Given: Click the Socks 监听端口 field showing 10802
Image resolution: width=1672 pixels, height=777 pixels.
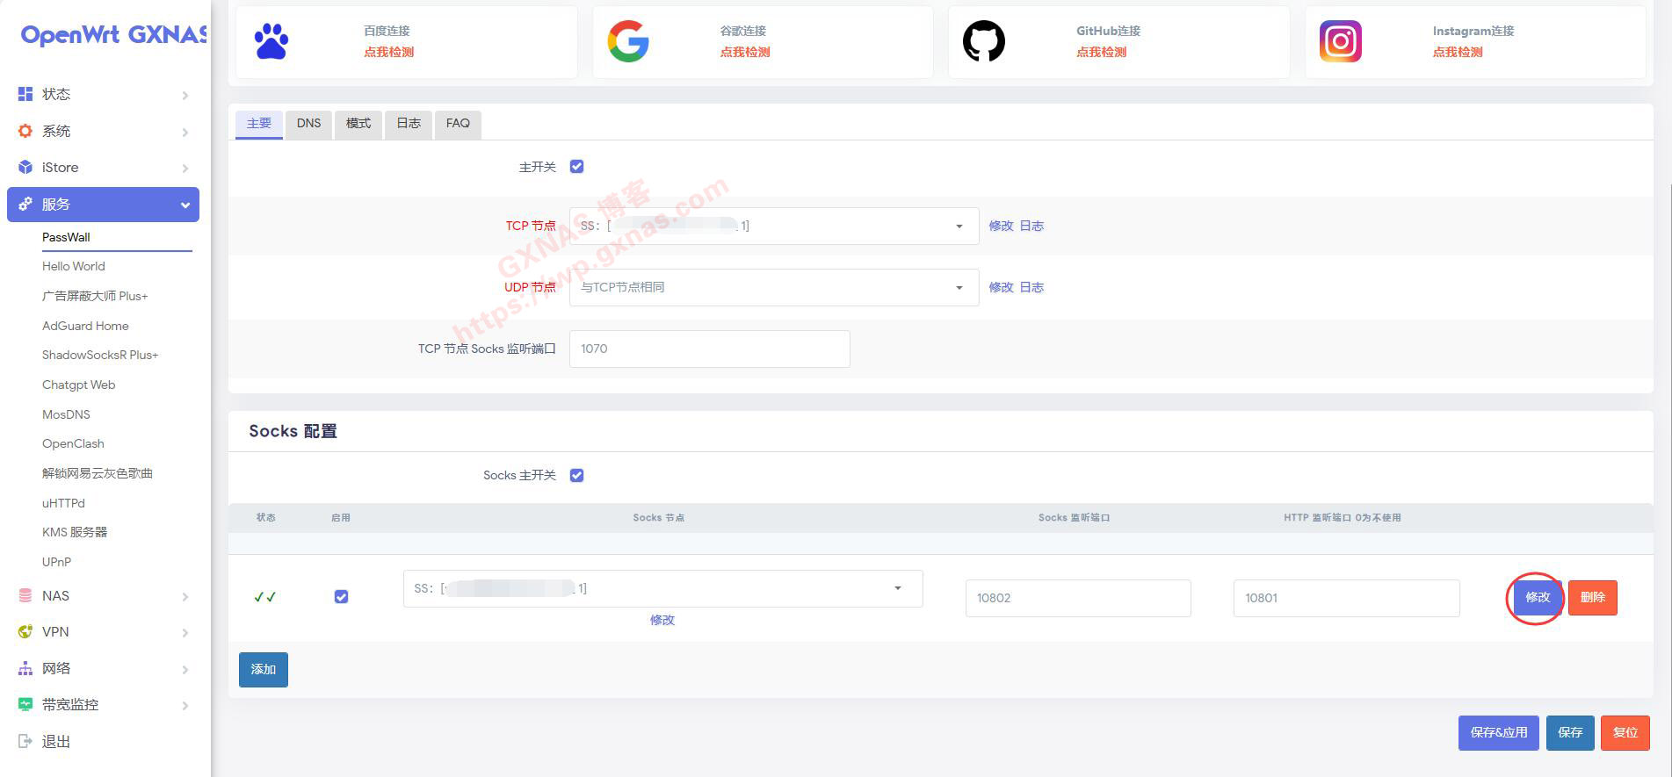Looking at the screenshot, I should tap(1077, 599).
